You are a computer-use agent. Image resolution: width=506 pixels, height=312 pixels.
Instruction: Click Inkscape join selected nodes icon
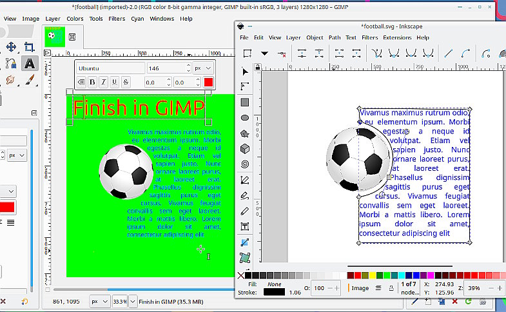pos(302,54)
